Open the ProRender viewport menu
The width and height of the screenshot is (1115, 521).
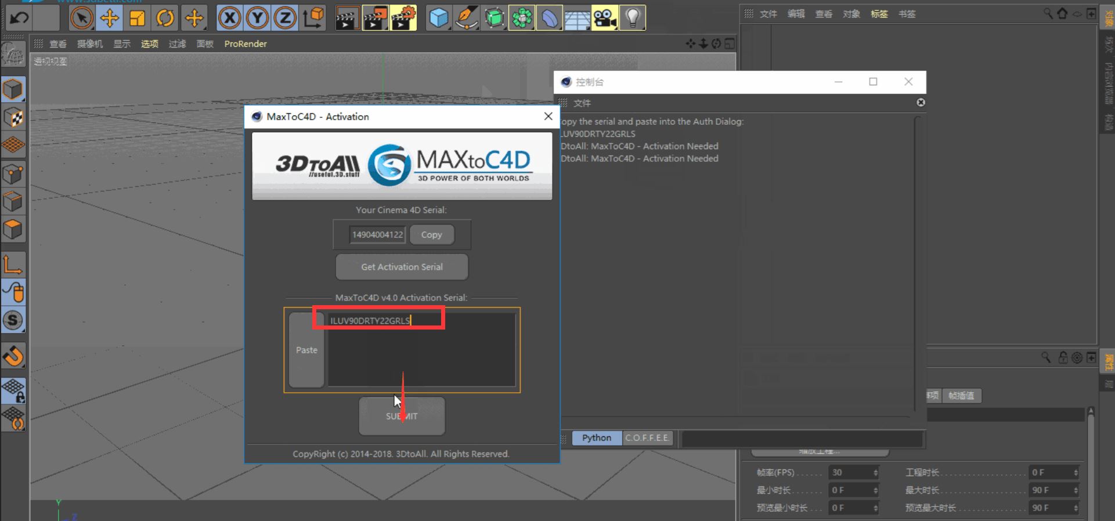[x=246, y=44]
